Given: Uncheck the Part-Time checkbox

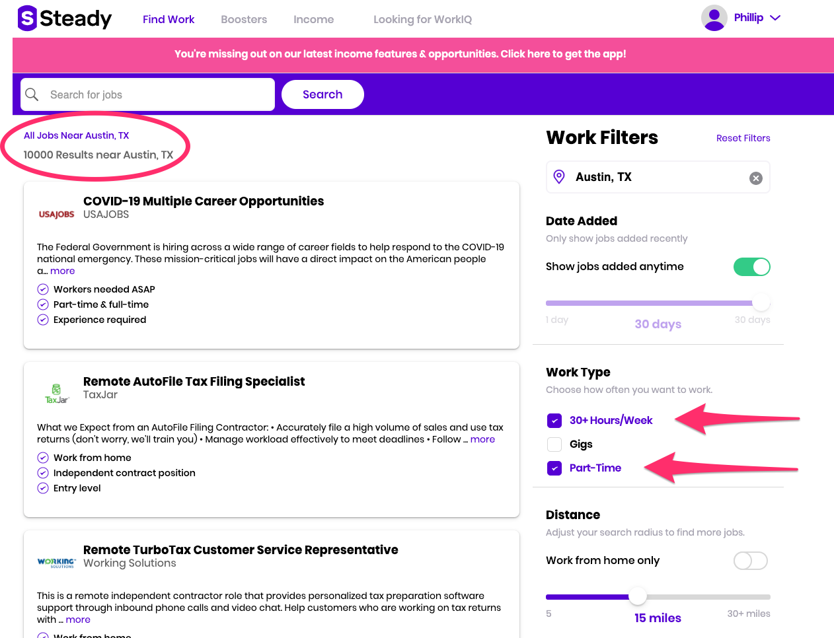Looking at the screenshot, I should (554, 468).
